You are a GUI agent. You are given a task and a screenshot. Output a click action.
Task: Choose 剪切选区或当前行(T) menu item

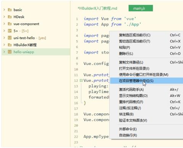[146, 41]
